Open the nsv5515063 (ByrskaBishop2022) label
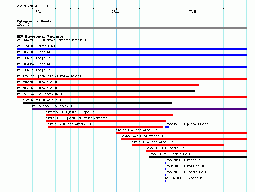 (70, 112)
